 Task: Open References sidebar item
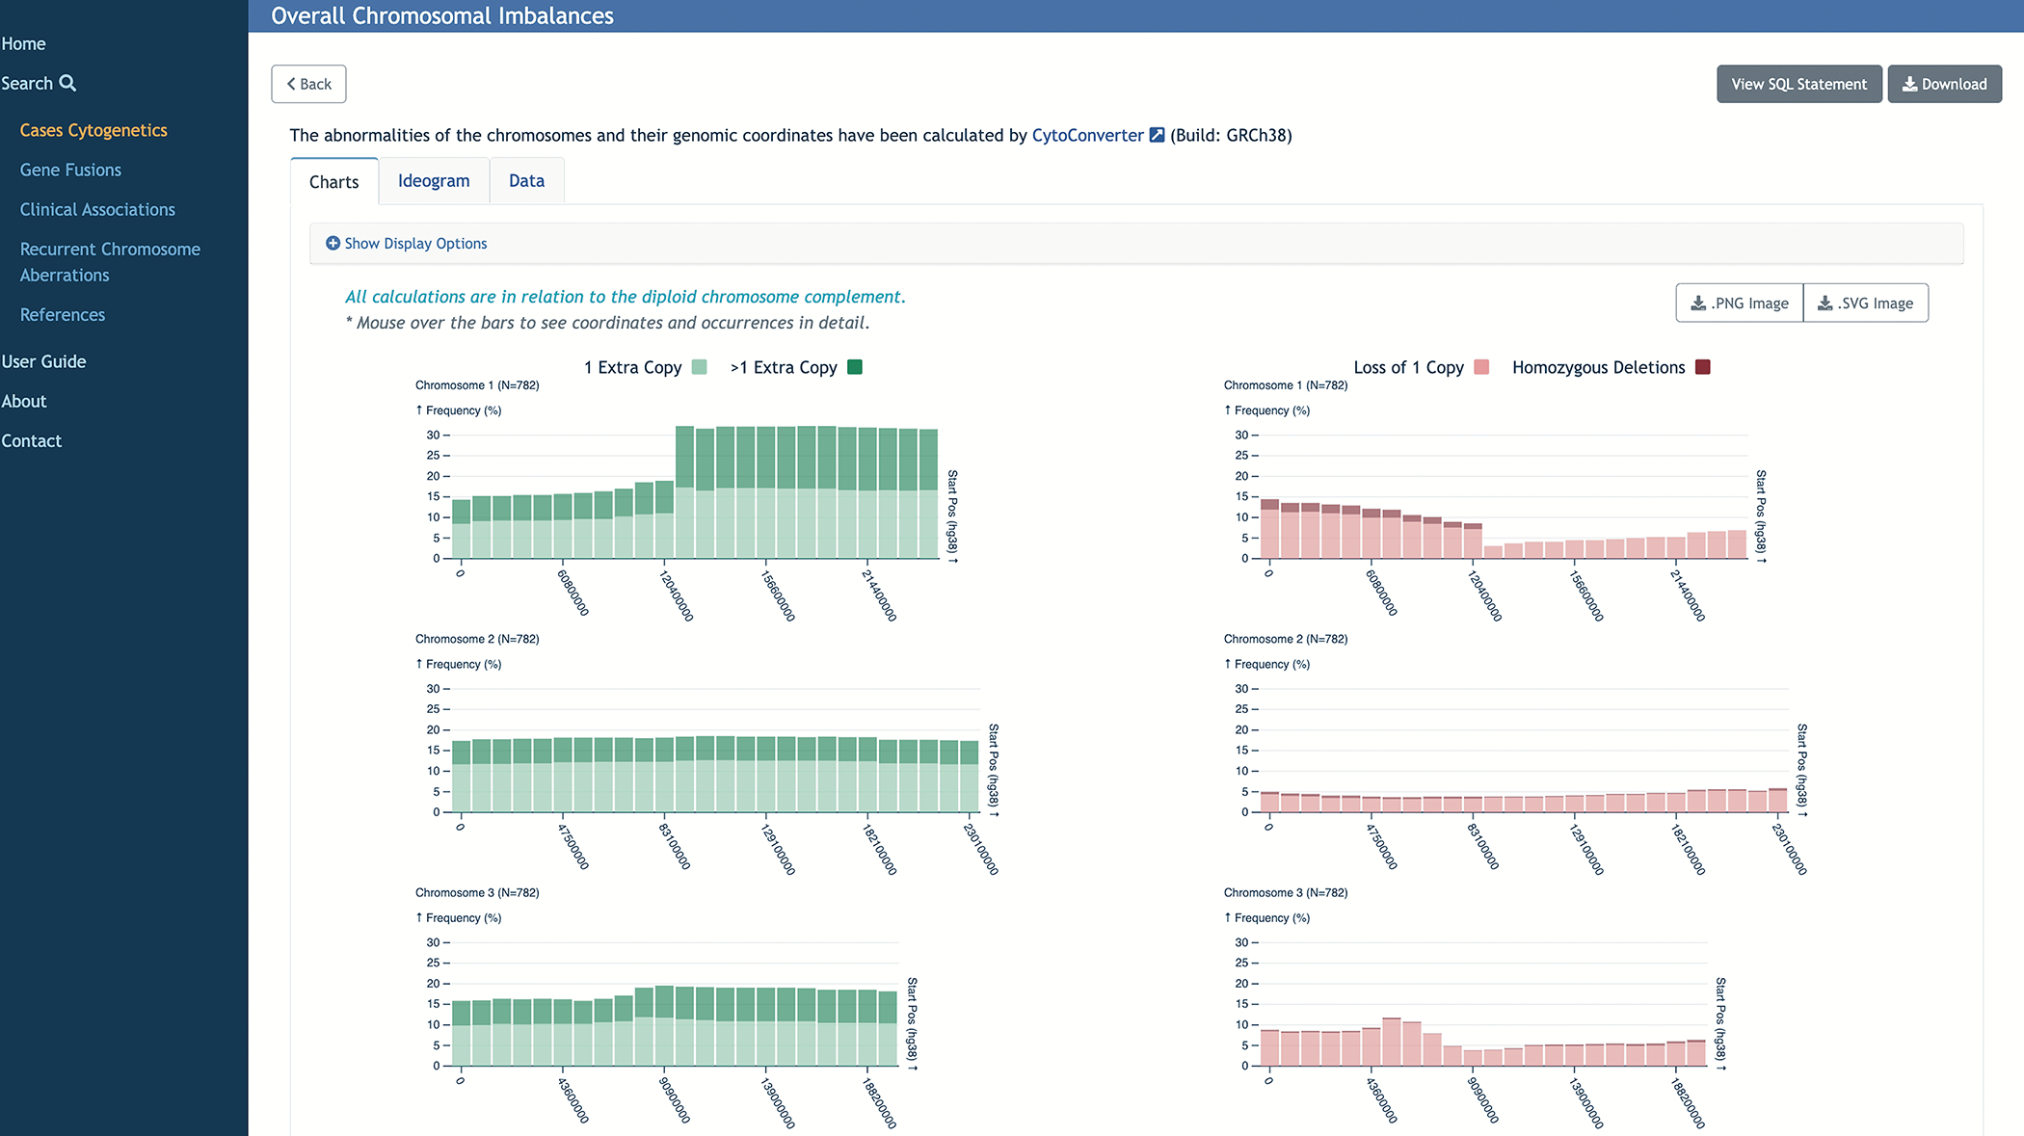(x=63, y=314)
